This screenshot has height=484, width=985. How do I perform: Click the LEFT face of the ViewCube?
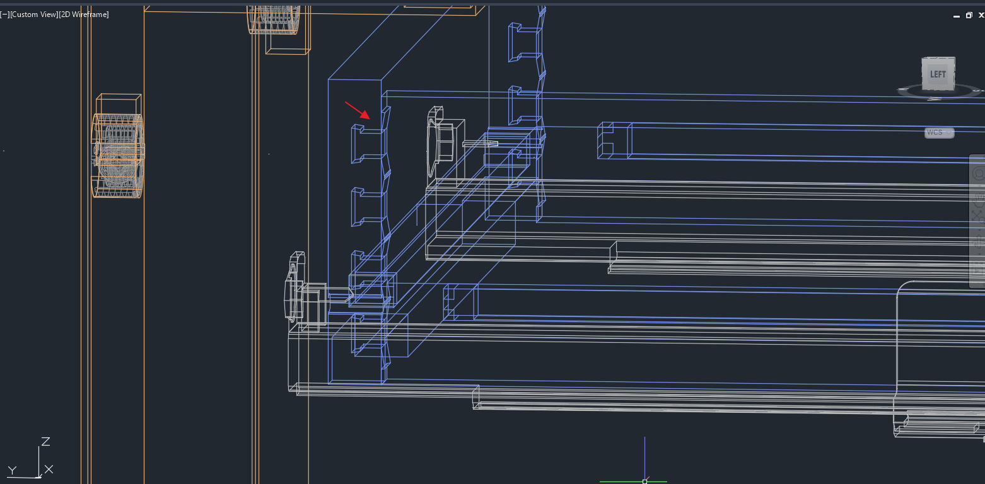[938, 74]
